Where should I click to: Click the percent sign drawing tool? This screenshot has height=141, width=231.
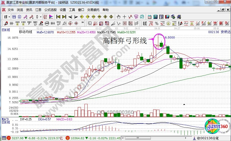coord(156,23)
